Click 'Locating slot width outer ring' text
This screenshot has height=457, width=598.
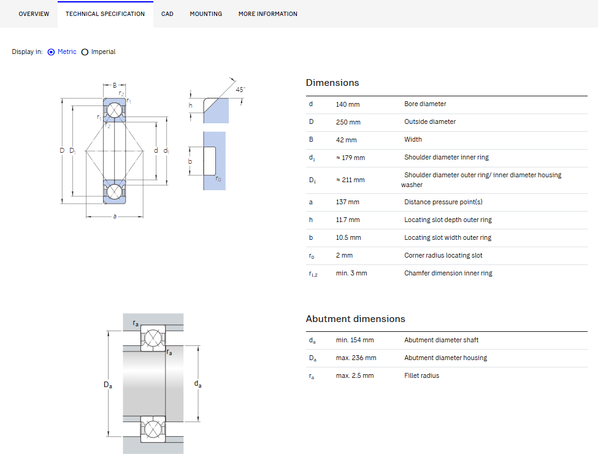448,237
